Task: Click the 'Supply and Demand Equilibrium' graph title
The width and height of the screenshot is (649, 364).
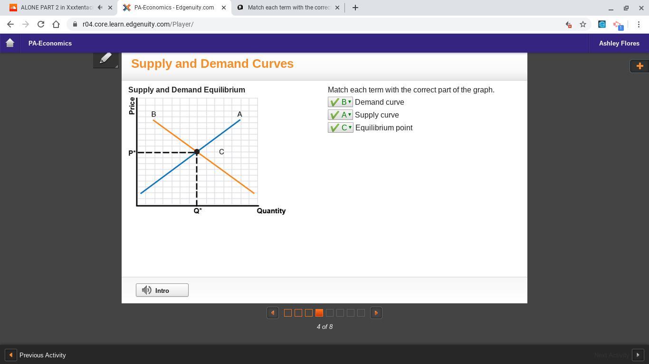Action: coord(187,90)
